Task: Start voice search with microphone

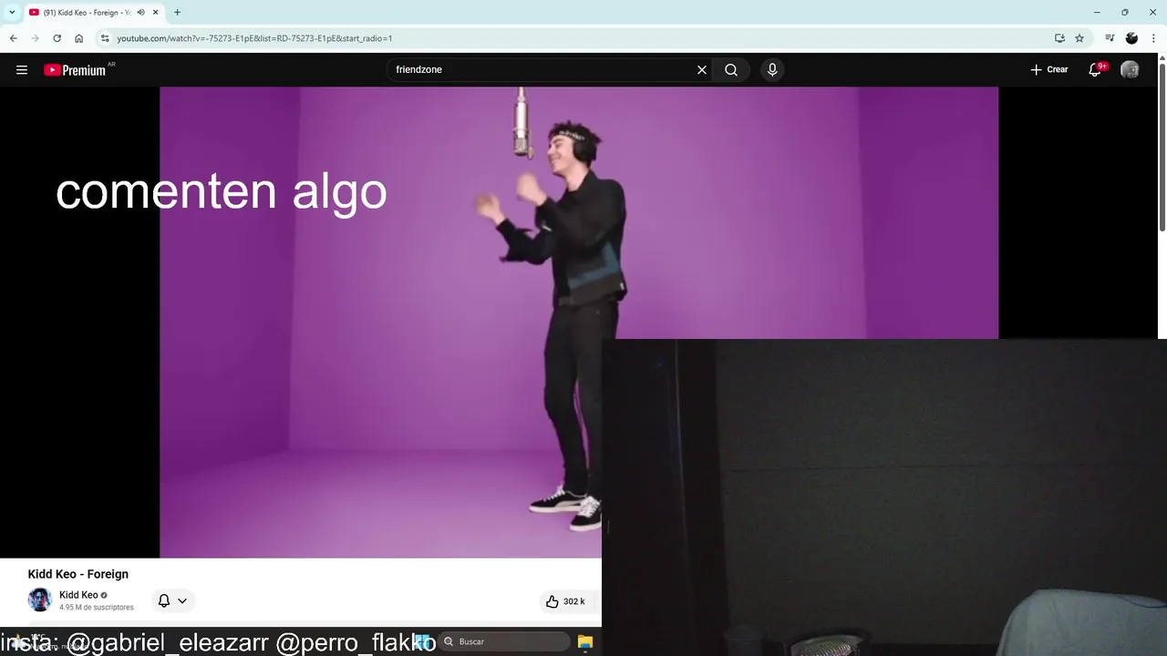Action: pos(772,70)
